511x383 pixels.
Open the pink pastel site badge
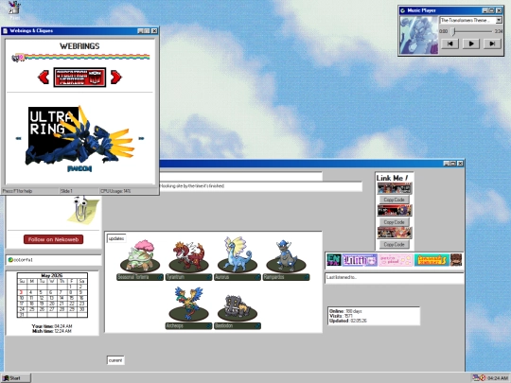point(396,260)
